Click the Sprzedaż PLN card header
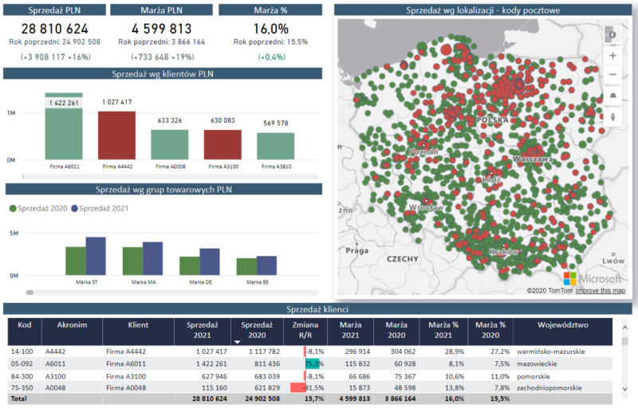Screen dimensions: 638x409 click(53, 10)
